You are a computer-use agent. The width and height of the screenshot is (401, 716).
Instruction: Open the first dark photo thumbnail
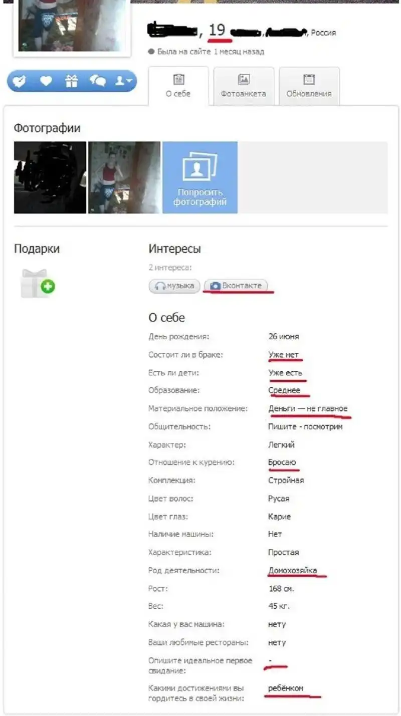50,177
